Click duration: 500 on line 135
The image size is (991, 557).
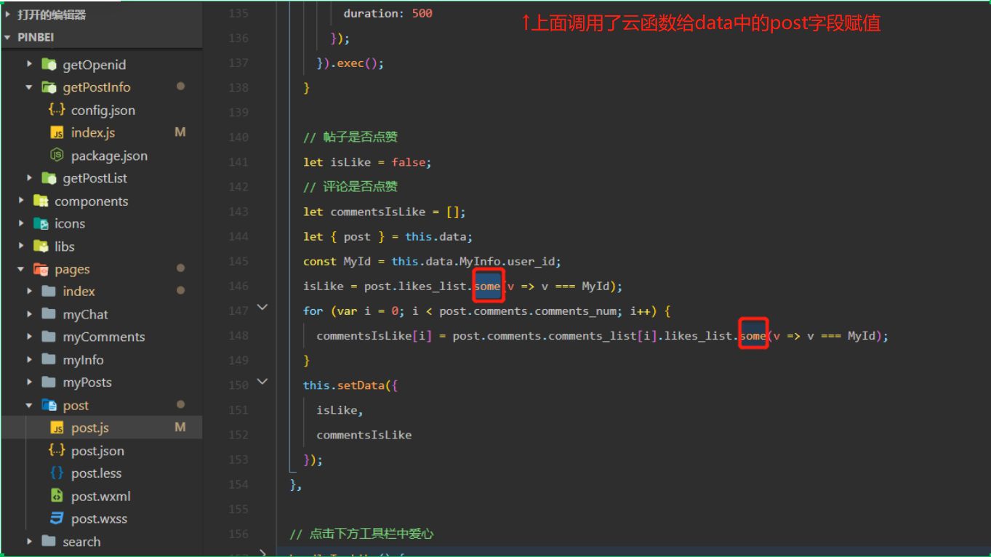pyautogui.click(x=388, y=13)
